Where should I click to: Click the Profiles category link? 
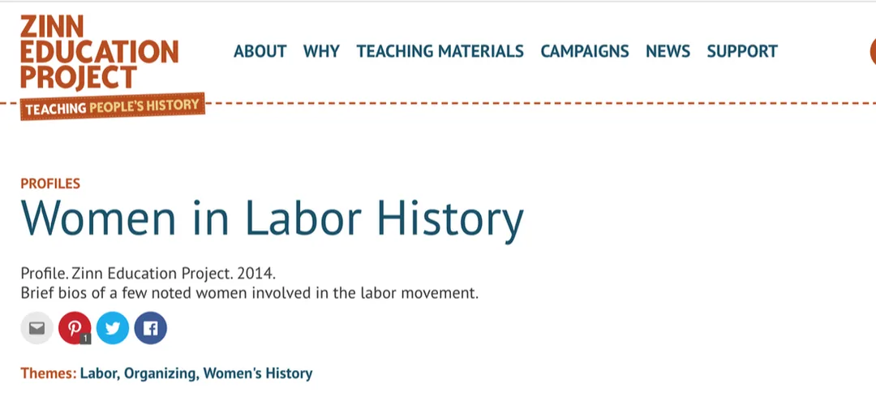click(x=50, y=183)
